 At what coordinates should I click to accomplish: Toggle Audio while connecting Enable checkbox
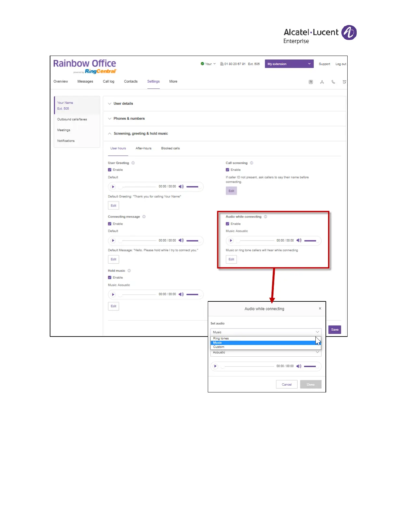[x=227, y=224]
